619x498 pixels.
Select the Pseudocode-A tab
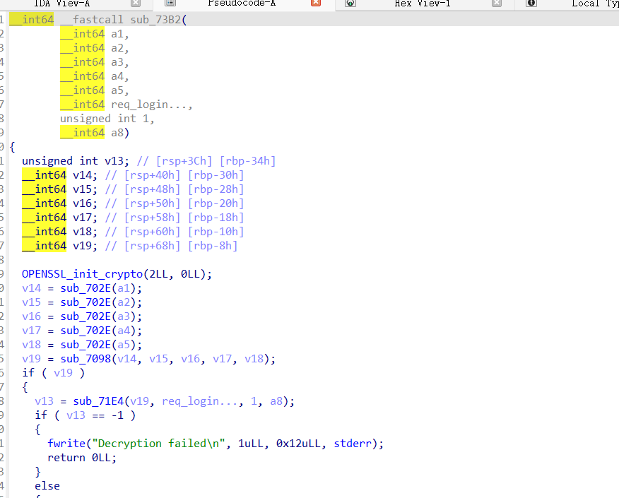pos(242,3)
